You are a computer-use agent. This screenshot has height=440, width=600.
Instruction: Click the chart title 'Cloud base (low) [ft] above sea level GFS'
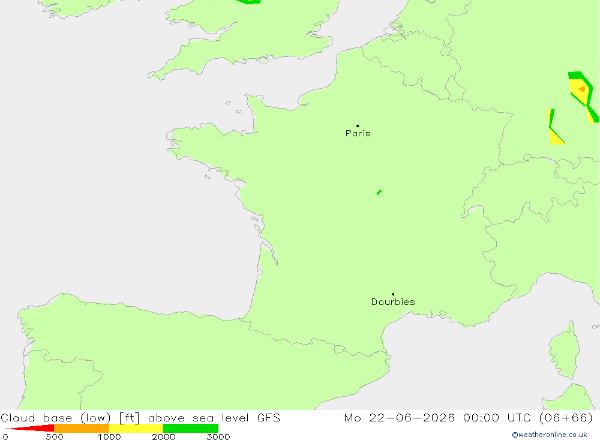pos(140,417)
